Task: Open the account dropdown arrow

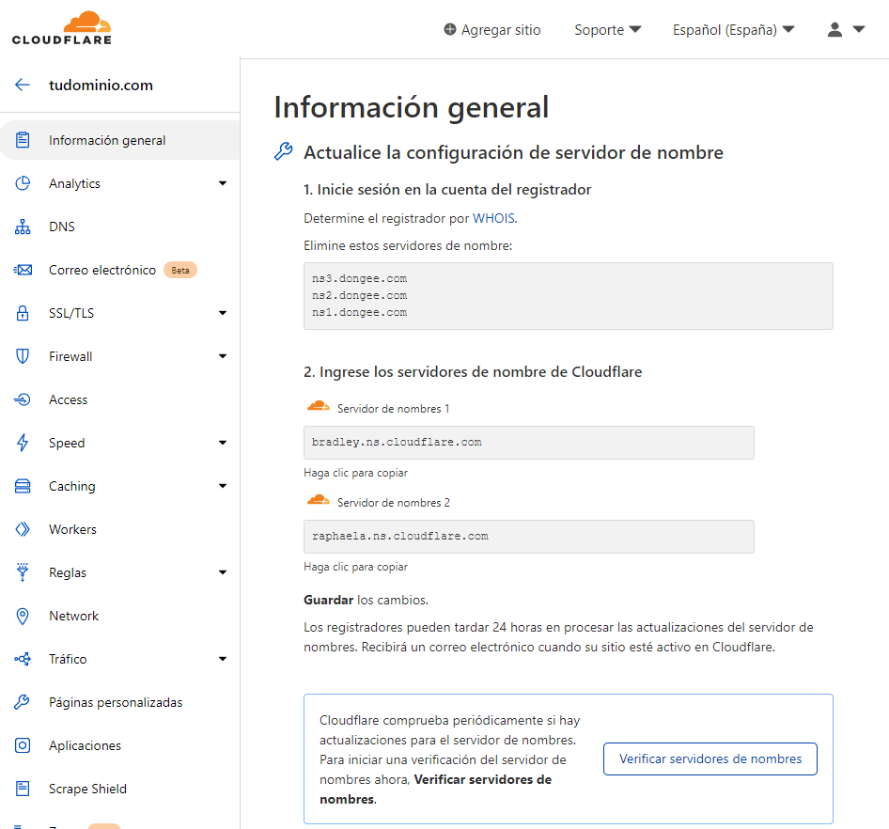Action: (859, 29)
